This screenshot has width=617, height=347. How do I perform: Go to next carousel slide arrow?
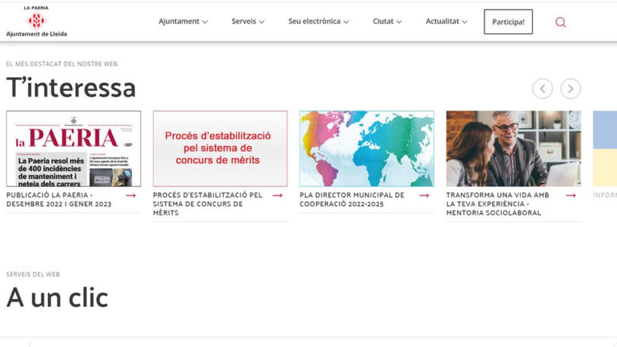click(x=571, y=89)
